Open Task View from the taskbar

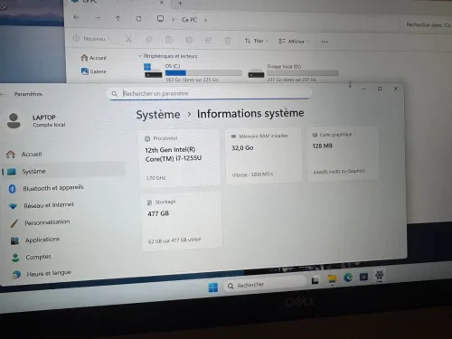[x=315, y=280]
